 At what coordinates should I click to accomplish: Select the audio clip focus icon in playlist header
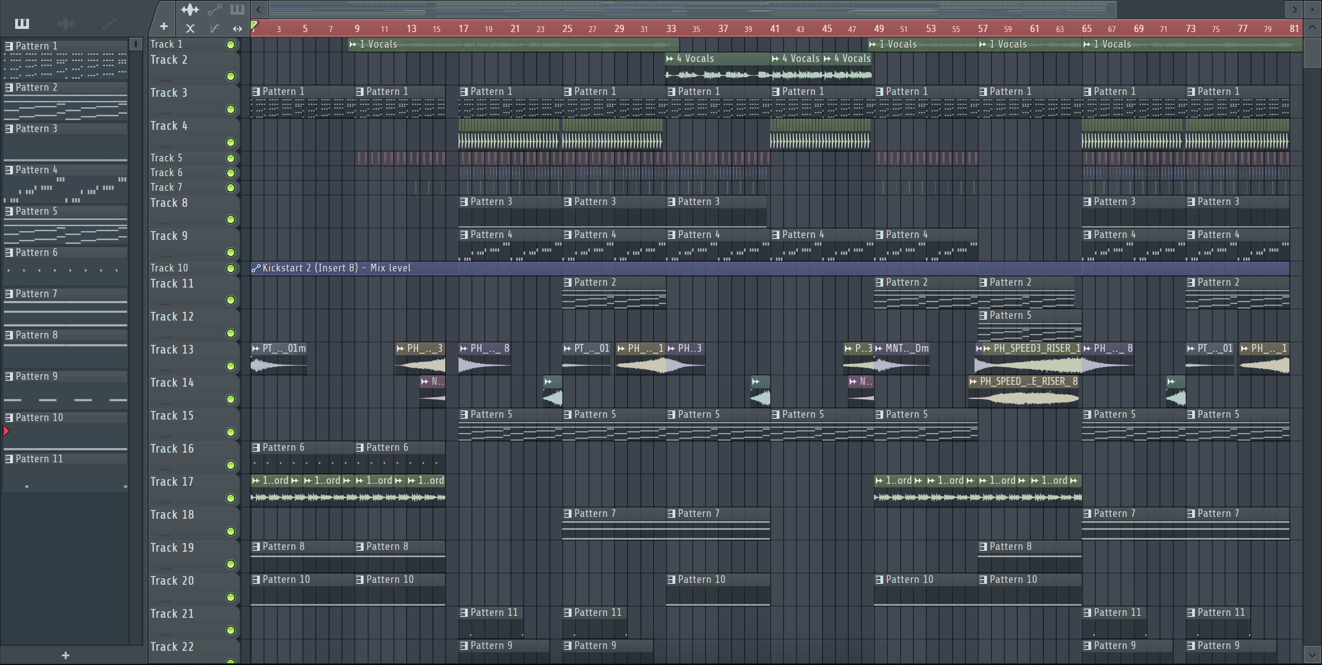(x=190, y=9)
